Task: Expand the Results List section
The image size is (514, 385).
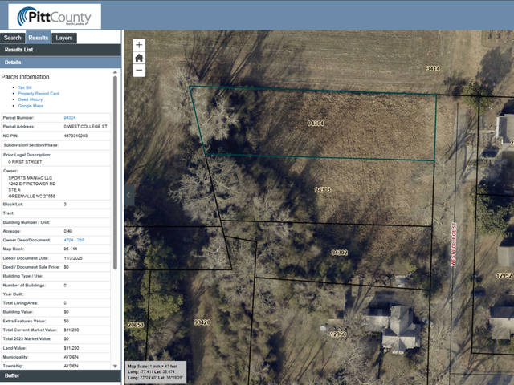Action: [60, 50]
